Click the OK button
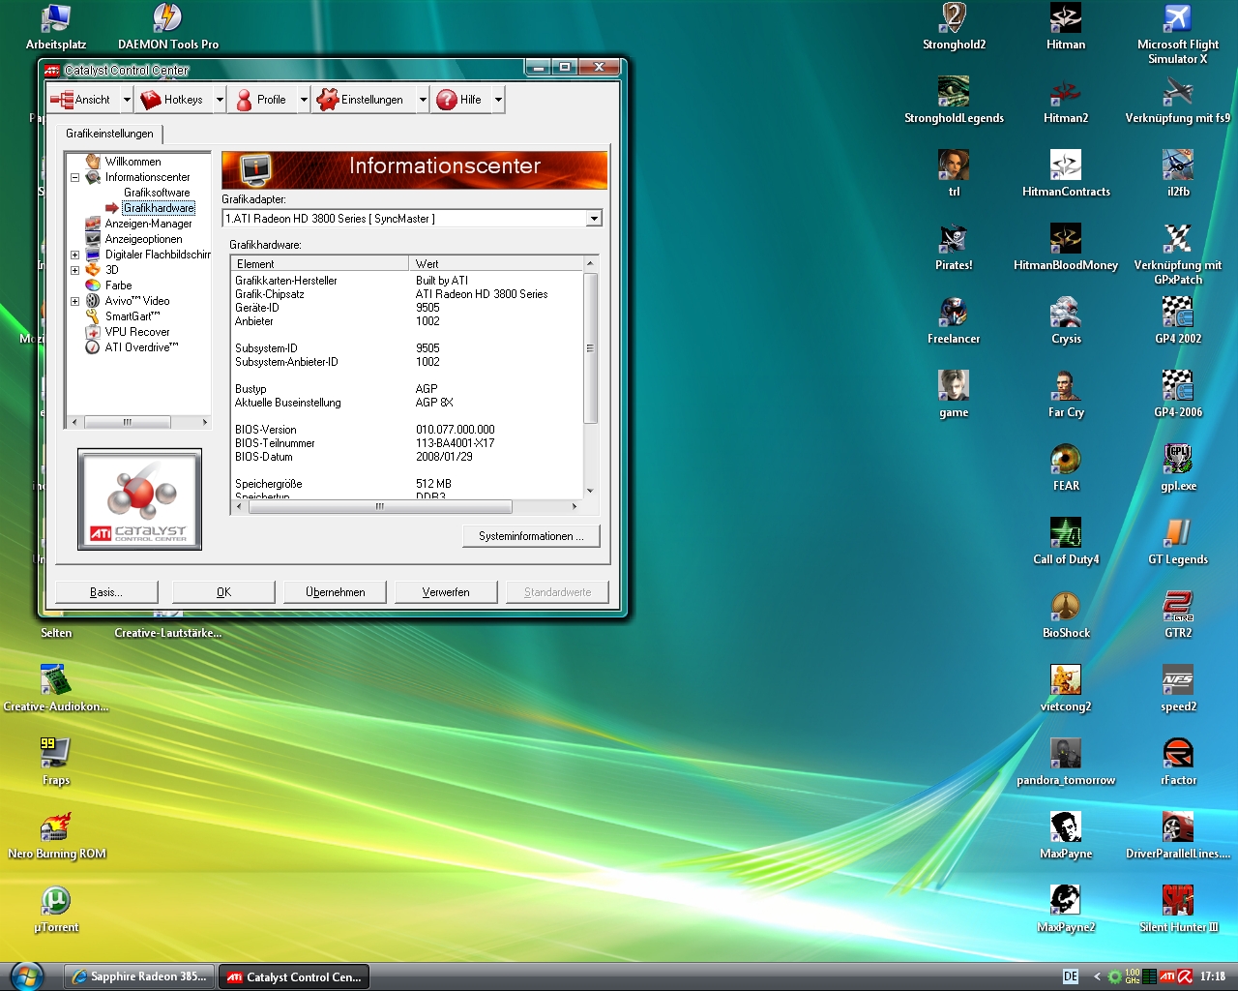 (223, 592)
